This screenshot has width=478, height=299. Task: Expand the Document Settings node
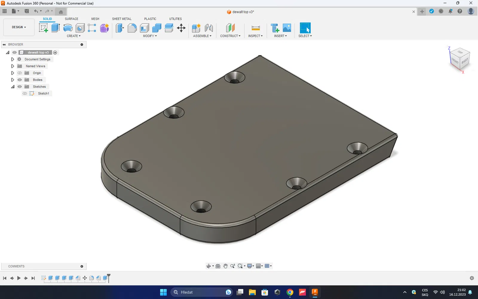(13, 59)
